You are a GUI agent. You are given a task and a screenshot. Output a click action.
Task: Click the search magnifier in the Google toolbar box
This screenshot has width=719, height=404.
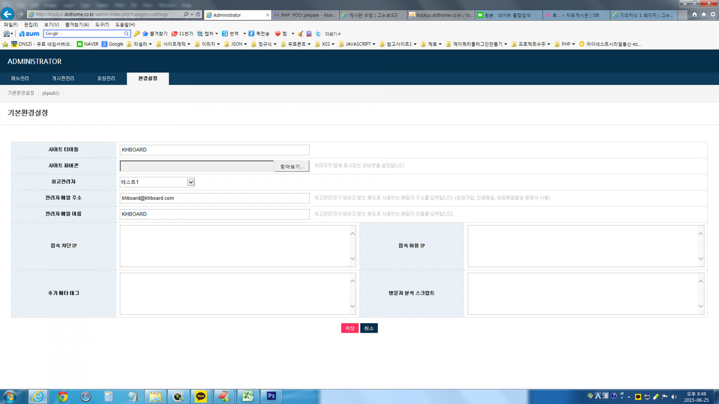click(x=127, y=34)
